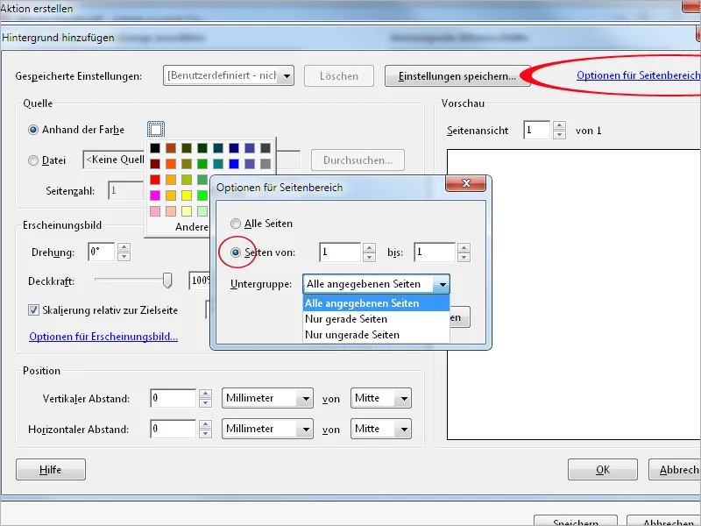
Task: Open Hilfe for this dialog
Action: click(51, 470)
